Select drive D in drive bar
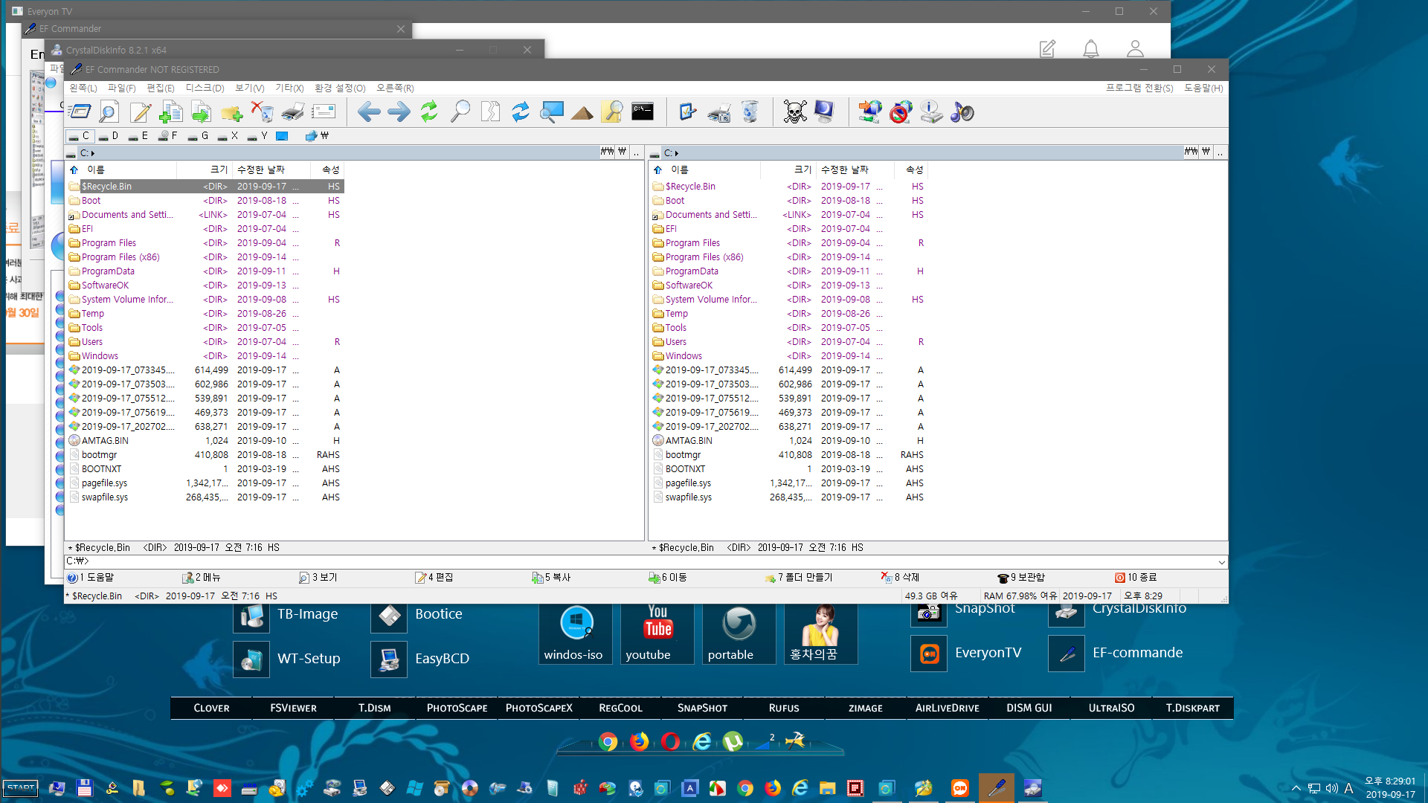Viewport: 1428px width, 803px height. (109, 136)
